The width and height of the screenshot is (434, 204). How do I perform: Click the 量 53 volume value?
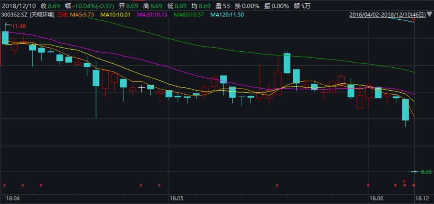223,6
